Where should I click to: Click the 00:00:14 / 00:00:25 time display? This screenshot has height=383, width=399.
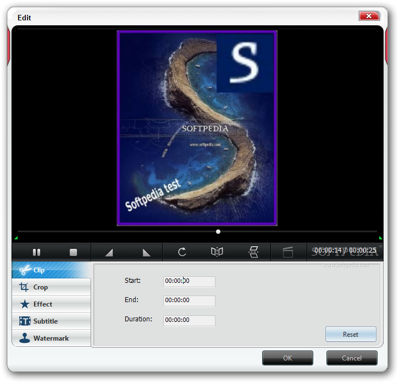pos(345,250)
